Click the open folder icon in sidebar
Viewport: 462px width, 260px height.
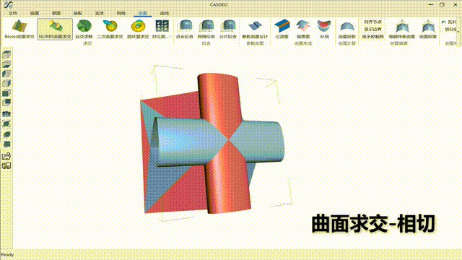6,156
